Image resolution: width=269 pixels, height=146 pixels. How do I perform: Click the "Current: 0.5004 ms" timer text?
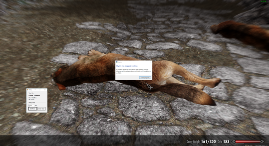click(x=34, y=95)
